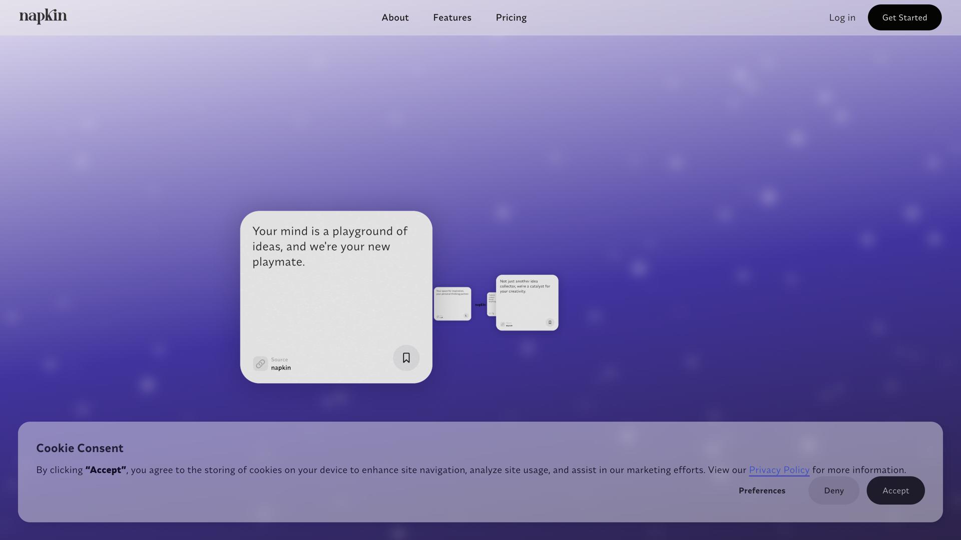This screenshot has width=961, height=540.
Task: Click link icon on "catalyst for creativity" card
Action: click(x=503, y=324)
